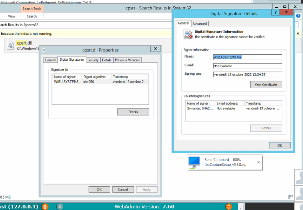The width and height of the screenshot is (303, 210).
Task: Click the monitor icon in Send Clipboard notification
Action: point(194,162)
